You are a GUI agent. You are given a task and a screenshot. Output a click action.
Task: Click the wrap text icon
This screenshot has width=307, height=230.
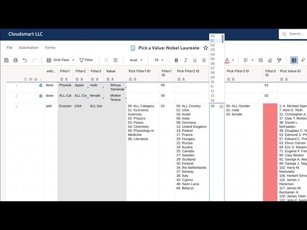[260, 60]
